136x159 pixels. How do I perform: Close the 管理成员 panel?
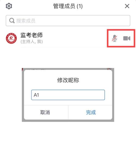[127, 6]
